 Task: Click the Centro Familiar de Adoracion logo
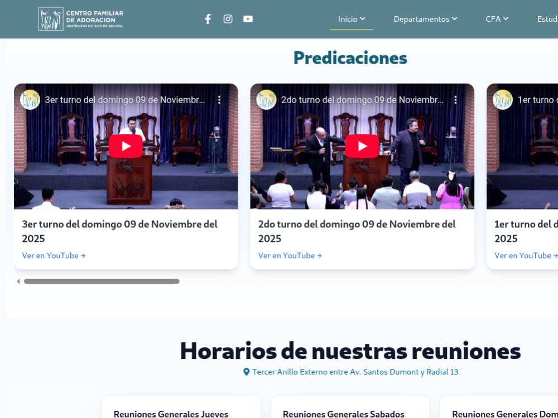[x=81, y=19]
